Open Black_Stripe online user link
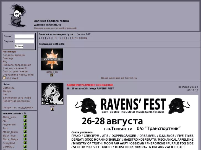 [10, 139]
